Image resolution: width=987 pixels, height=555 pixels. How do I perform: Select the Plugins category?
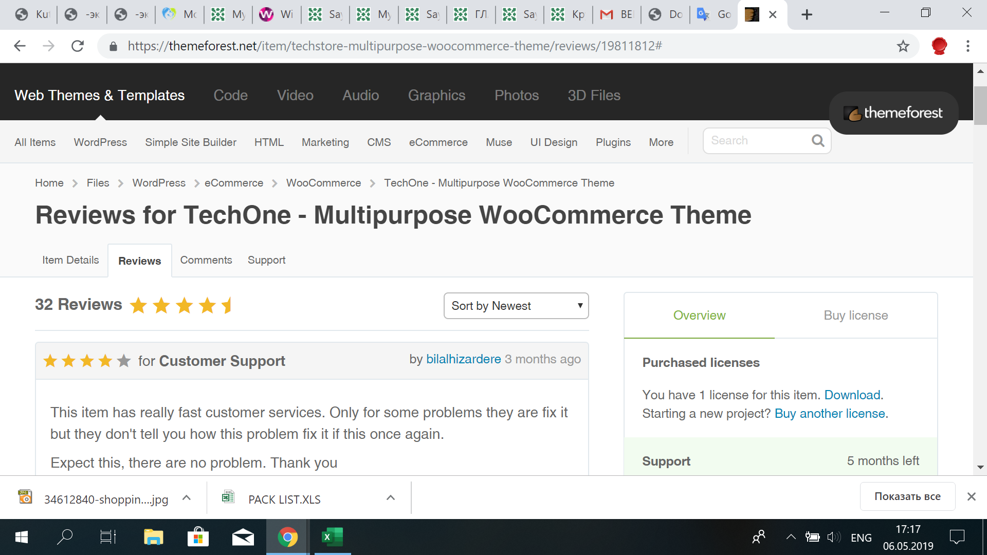click(613, 142)
